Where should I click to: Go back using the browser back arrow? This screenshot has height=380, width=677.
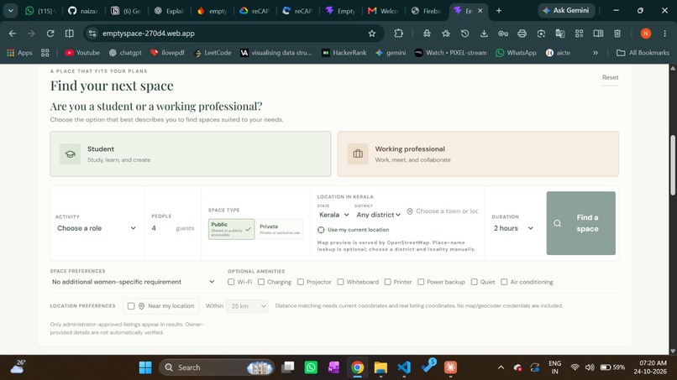tap(13, 34)
